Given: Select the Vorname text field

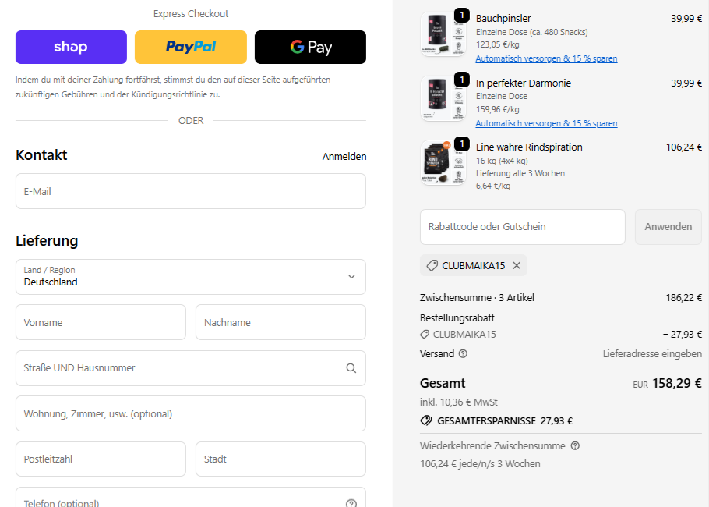Looking at the screenshot, I should (101, 322).
